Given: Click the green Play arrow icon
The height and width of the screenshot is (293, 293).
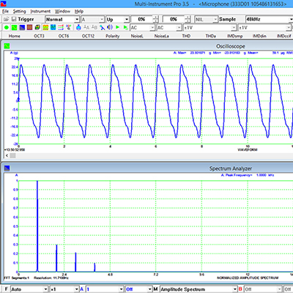Looking at the screenshot, I should coord(118,27).
